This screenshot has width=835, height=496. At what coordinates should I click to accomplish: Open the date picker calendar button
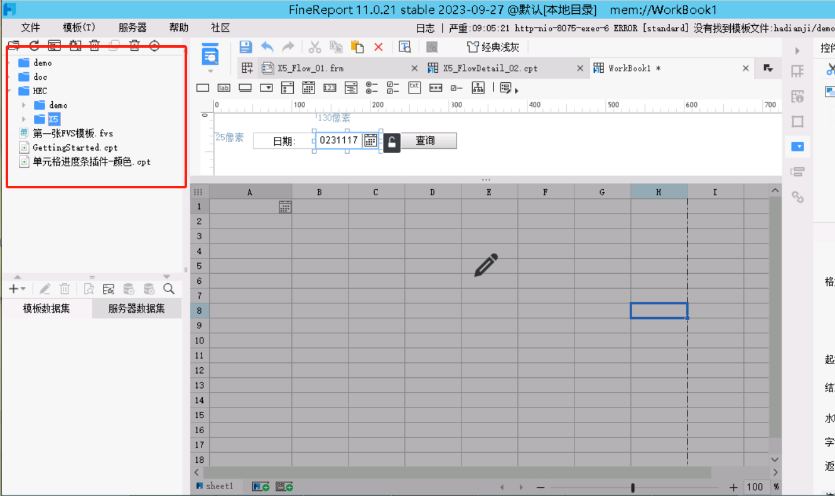(370, 140)
